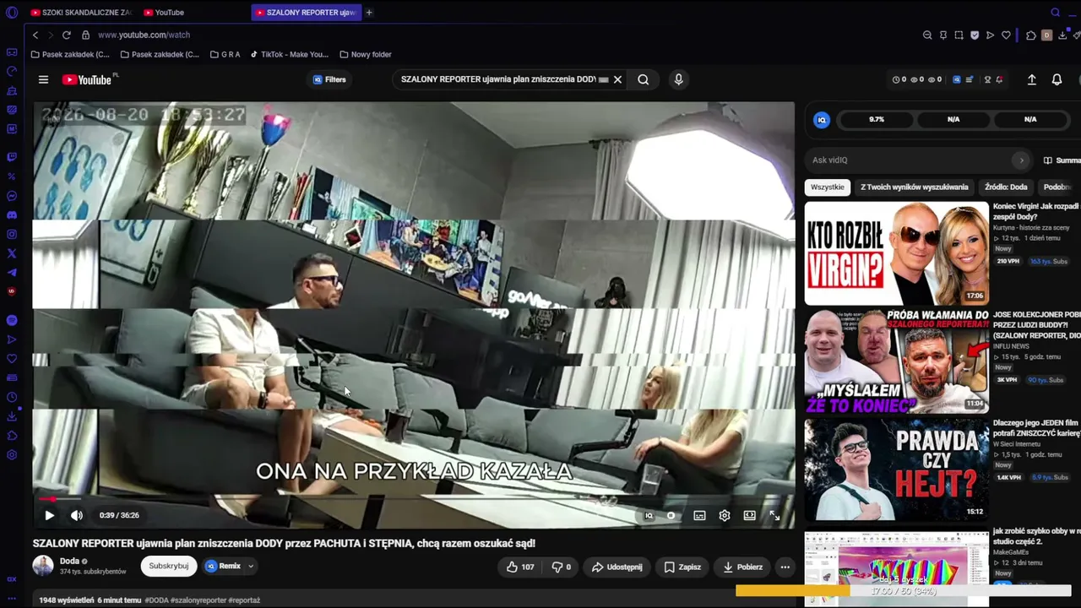
Task: Open 'Koniec Virgin! Jak rozpadł' video title
Action: (x=1036, y=211)
